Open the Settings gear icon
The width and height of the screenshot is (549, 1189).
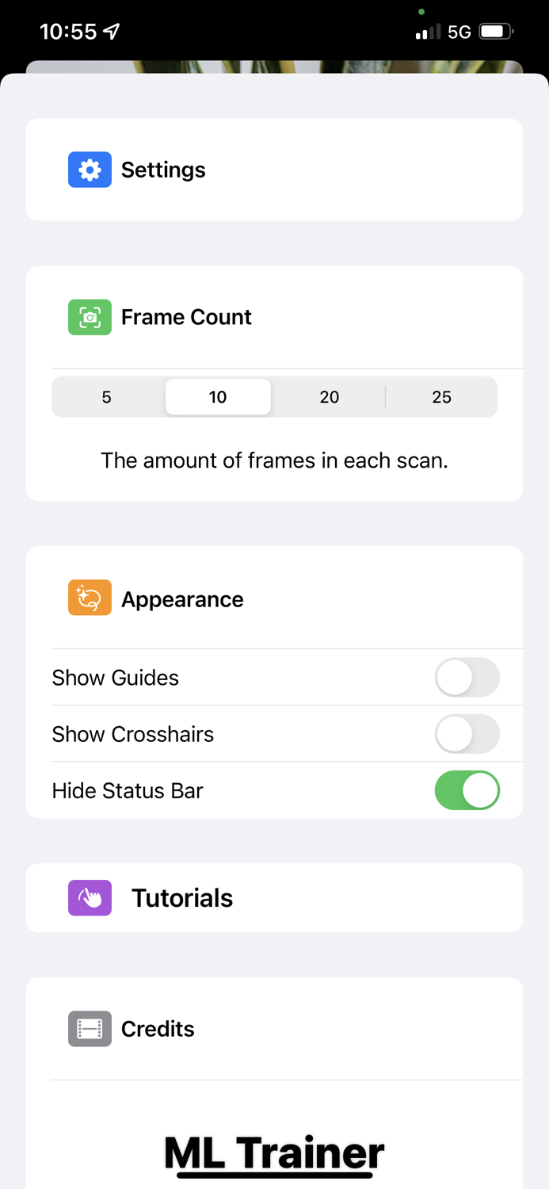[x=90, y=169]
